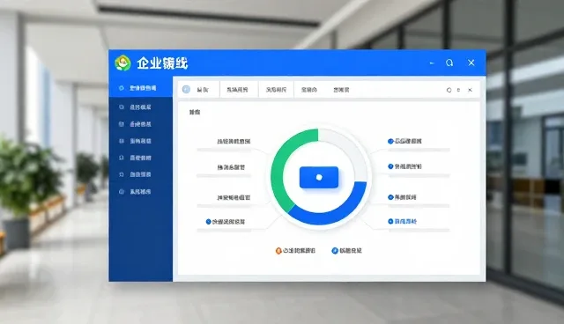Select the highlighted first sidebar menu item

pyautogui.click(x=141, y=88)
